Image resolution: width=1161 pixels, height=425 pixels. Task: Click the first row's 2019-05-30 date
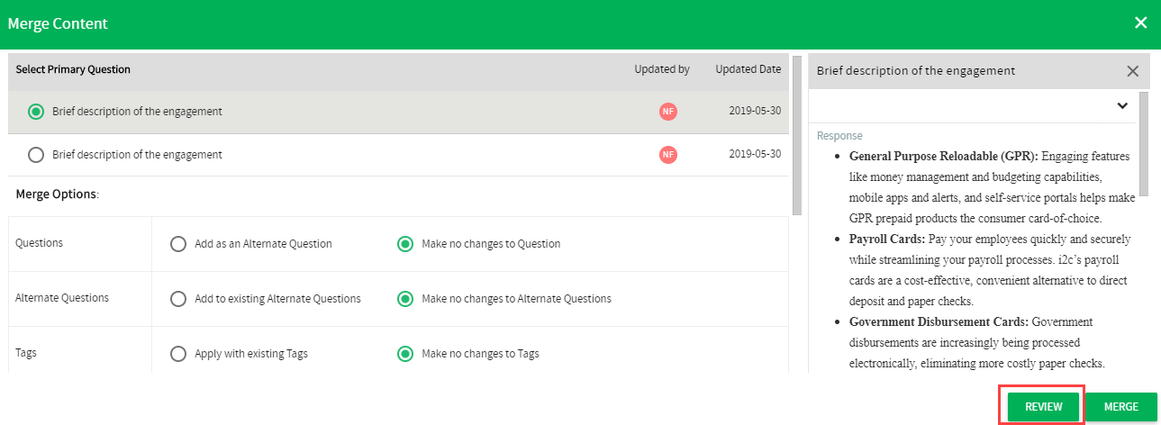tap(755, 112)
